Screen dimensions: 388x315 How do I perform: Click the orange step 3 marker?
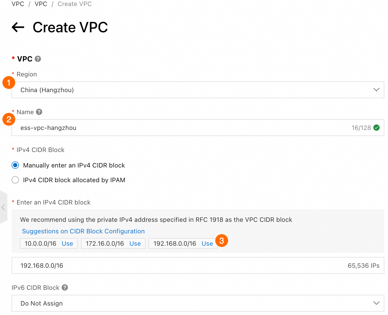[222, 241]
